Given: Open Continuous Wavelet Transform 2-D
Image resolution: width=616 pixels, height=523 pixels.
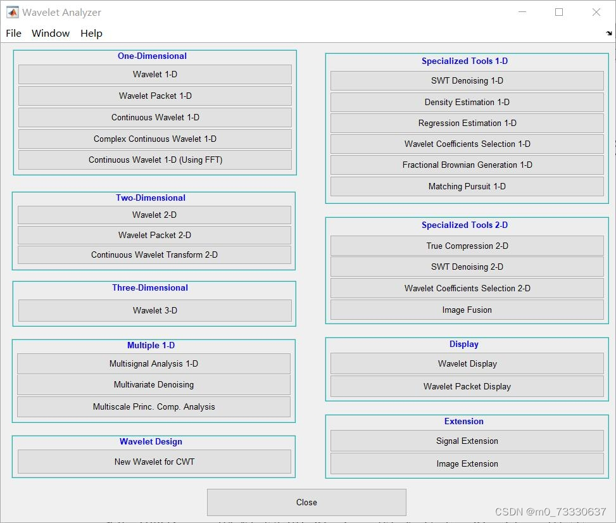Looking at the screenshot, I should point(154,255).
